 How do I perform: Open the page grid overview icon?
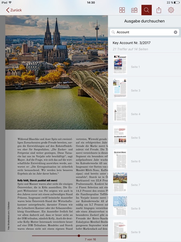(122, 10)
